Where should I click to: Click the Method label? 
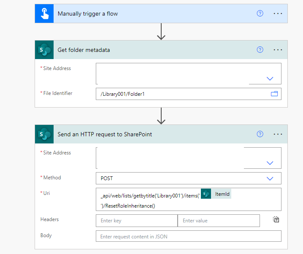coord(52,178)
